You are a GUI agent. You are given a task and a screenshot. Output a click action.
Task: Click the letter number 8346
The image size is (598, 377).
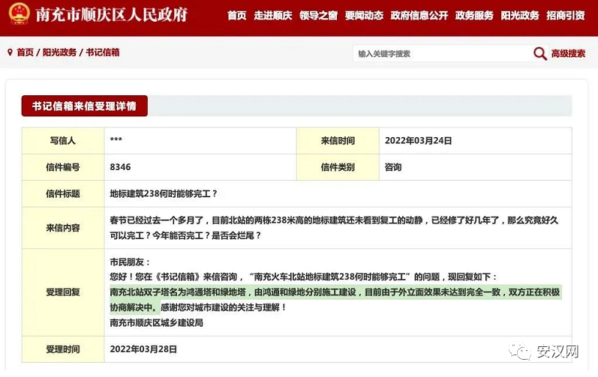click(120, 167)
